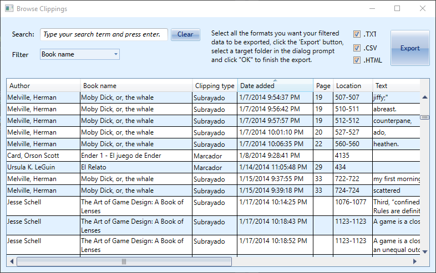
Task: Click text cell 'heathen.'
Action: point(396,144)
